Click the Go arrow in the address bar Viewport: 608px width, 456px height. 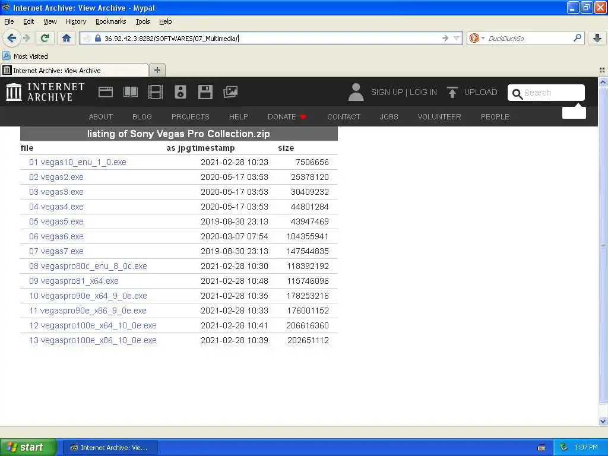[x=445, y=38]
